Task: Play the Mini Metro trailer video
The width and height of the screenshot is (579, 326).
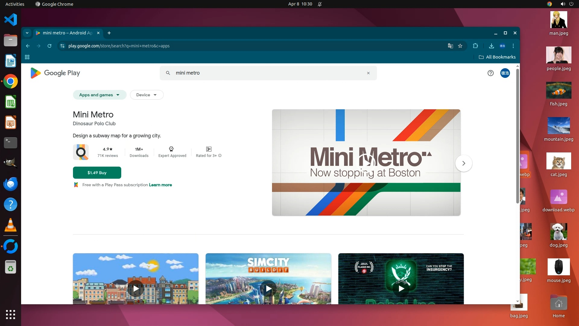Action: click(x=366, y=163)
